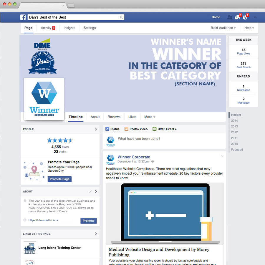Jump to 2012 on the timeline

[234, 132]
